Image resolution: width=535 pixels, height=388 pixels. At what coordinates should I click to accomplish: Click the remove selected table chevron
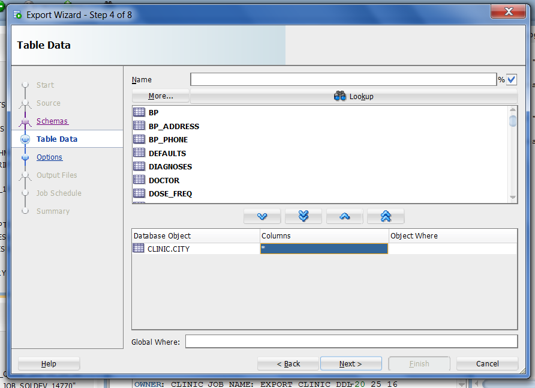click(x=344, y=216)
